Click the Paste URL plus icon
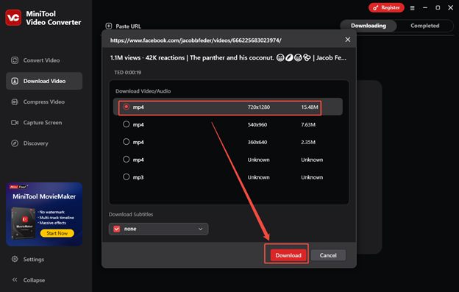The height and width of the screenshot is (292, 459). point(109,26)
